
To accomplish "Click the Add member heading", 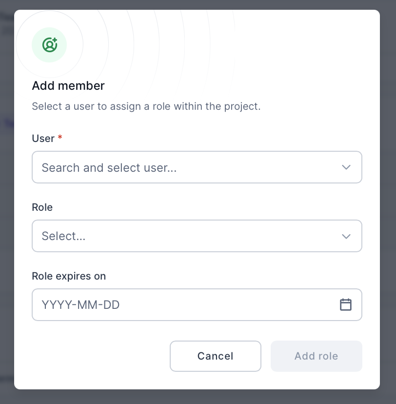I will point(68,86).
